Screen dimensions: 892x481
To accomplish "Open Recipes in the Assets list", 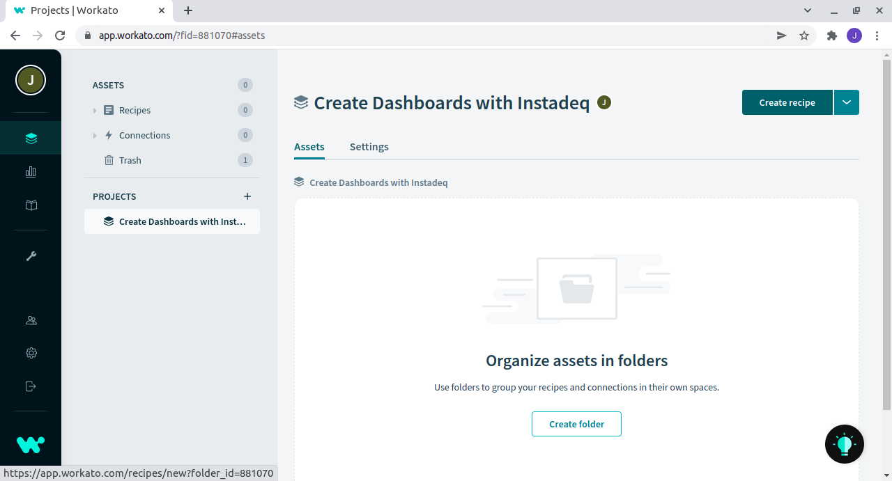I will [x=134, y=110].
